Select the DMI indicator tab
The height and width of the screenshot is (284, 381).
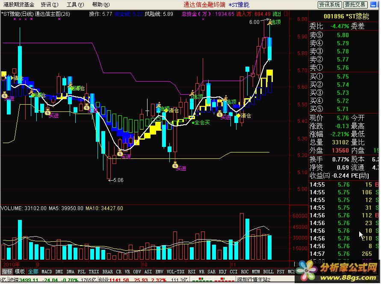(x=59, y=272)
